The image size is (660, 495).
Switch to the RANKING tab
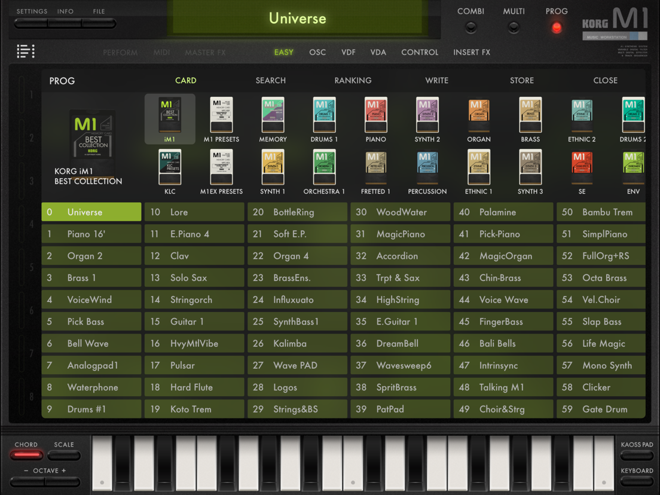pos(353,80)
